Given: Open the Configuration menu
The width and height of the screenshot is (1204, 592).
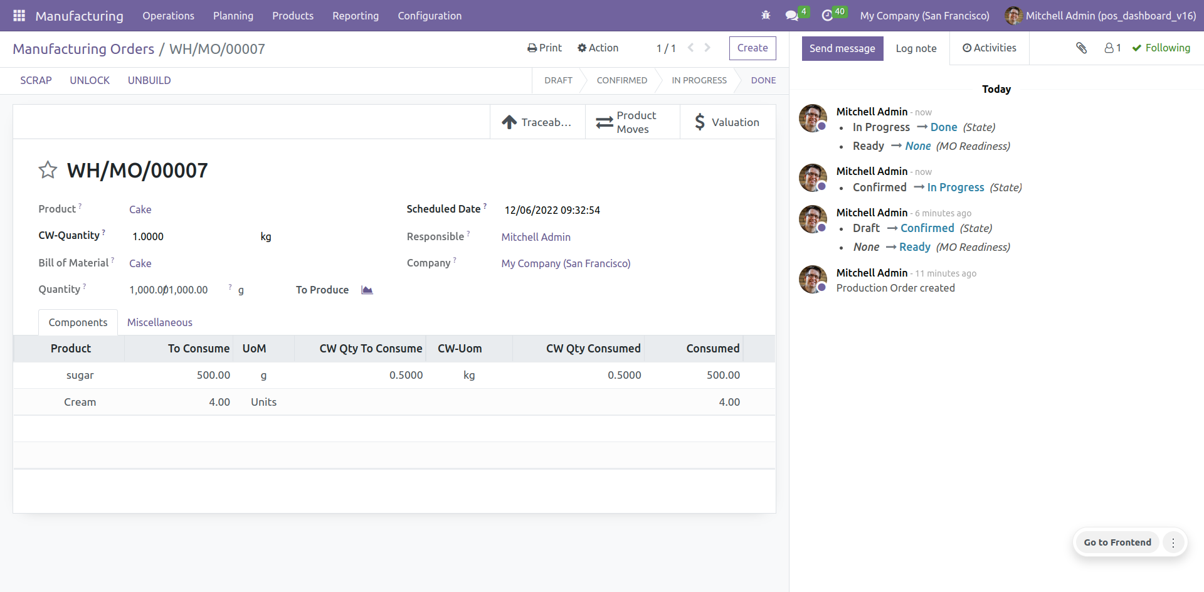Looking at the screenshot, I should [x=430, y=16].
